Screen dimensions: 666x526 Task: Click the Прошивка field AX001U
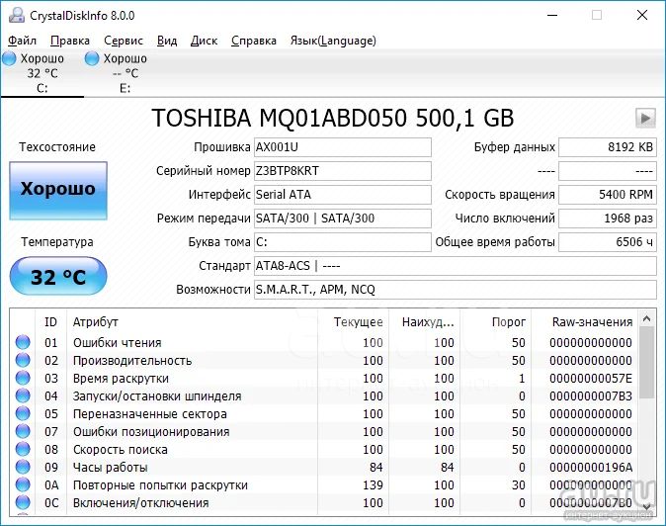tap(343, 147)
